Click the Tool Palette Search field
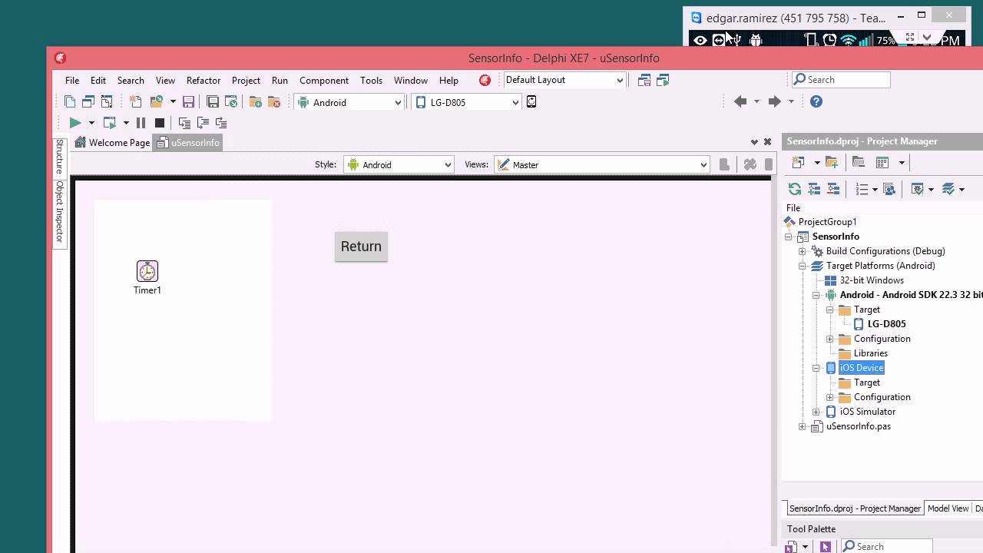This screenshot has height=553, width=983. click(887, 546)
